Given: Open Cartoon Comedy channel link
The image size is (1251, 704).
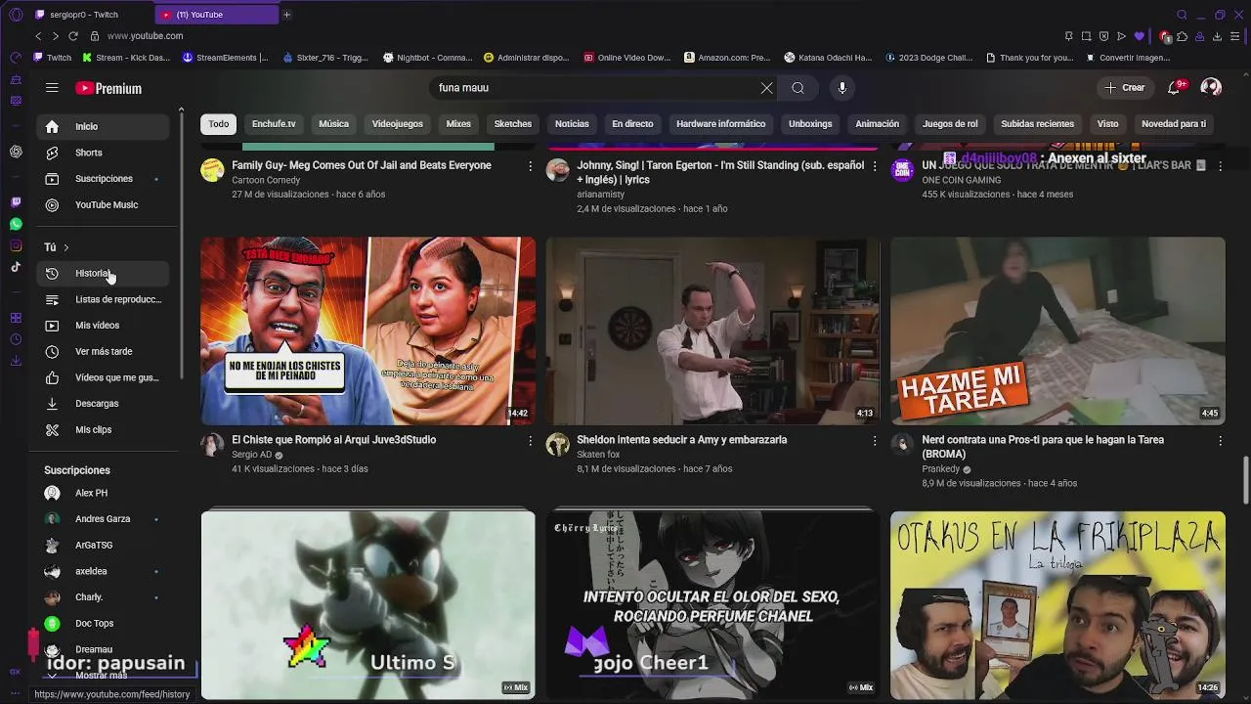Looking at the screenshot, I should [266, 180].
